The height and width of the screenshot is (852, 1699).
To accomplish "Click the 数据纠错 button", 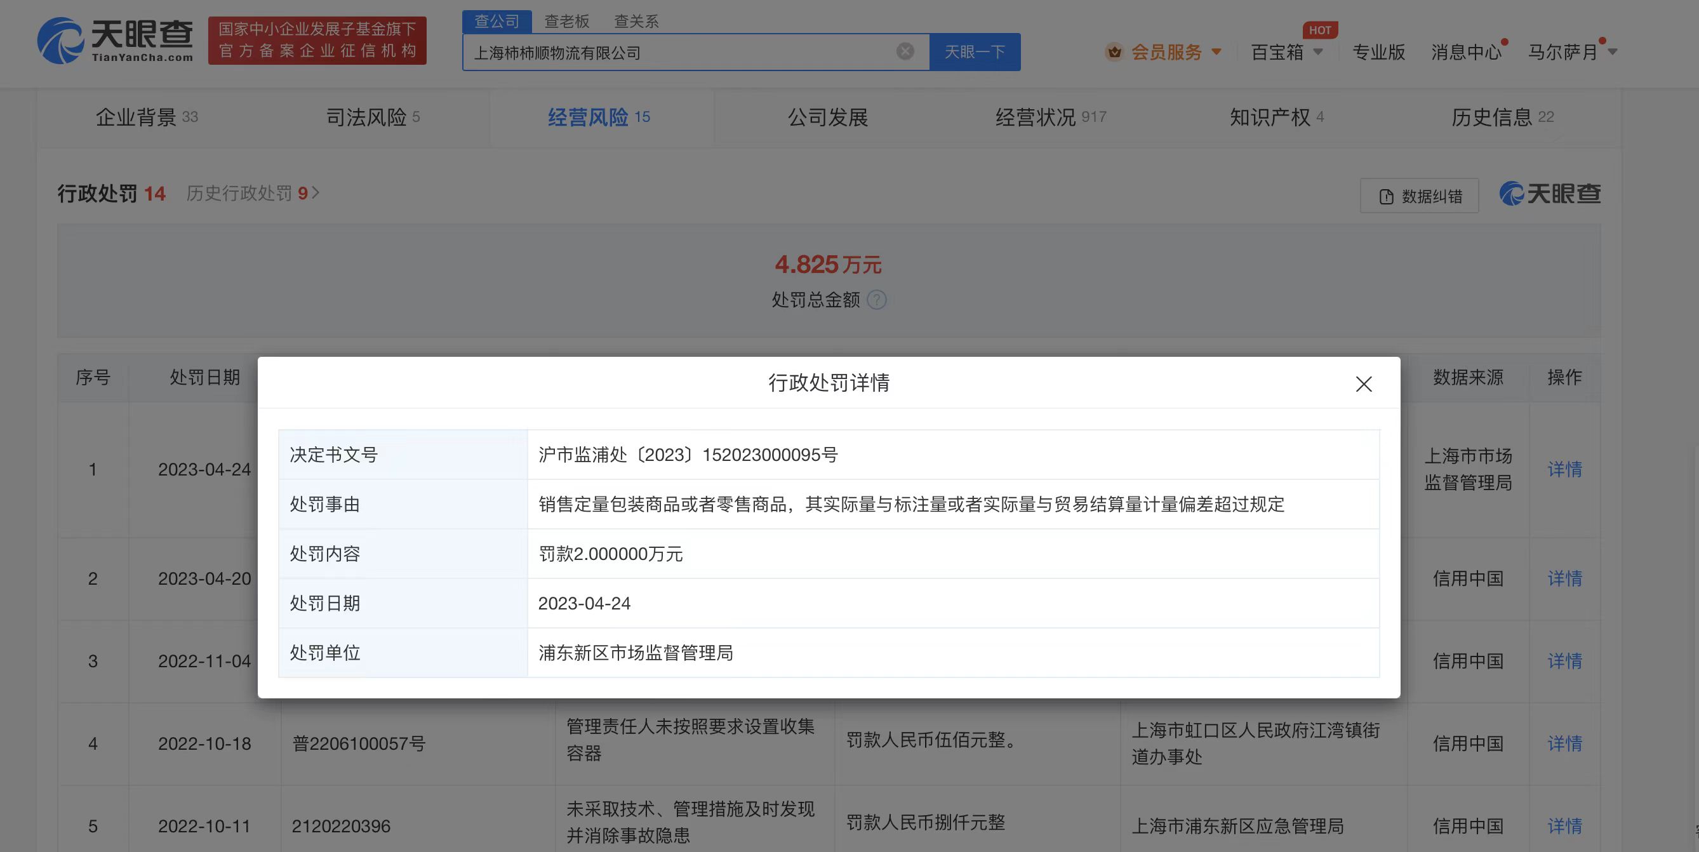I will (1420, 196).
